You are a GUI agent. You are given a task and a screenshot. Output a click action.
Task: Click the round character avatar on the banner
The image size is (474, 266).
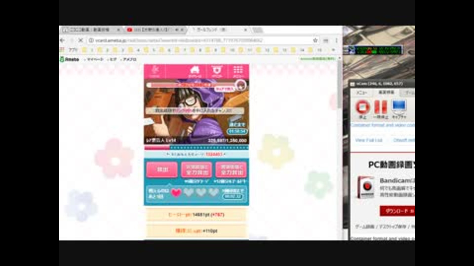[x=241, y=86]
